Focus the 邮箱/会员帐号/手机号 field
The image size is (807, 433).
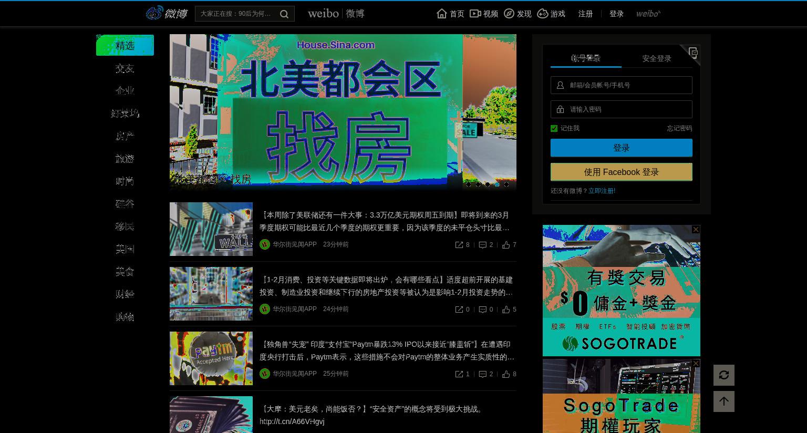pos(622,85)
